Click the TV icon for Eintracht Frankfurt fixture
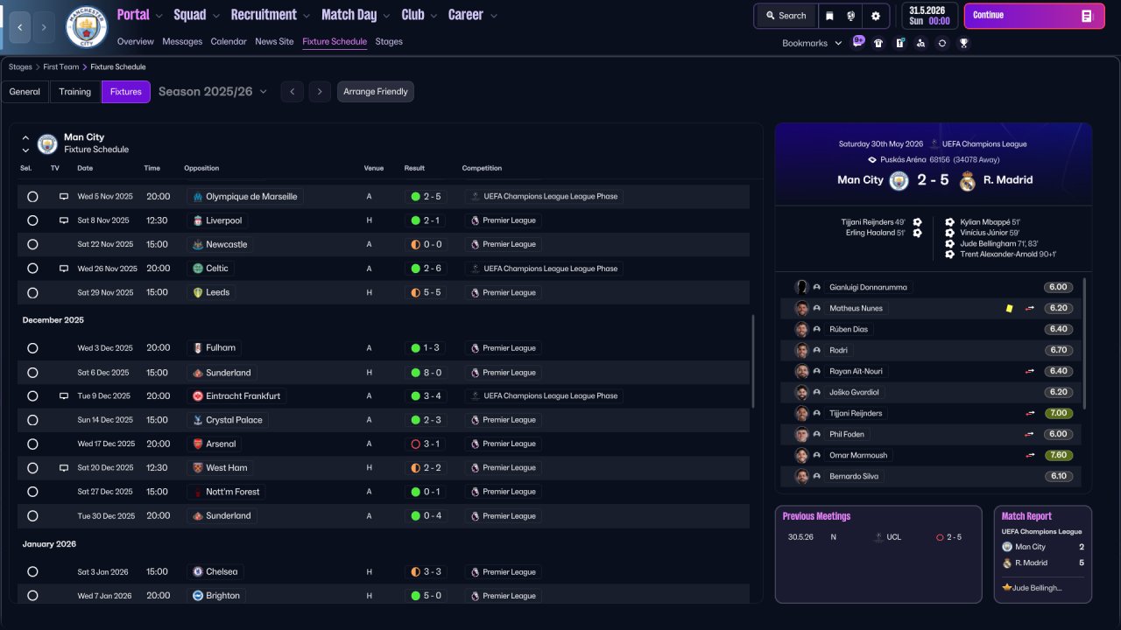Viewport: 1121px width, 630px height. coord(64,396)
